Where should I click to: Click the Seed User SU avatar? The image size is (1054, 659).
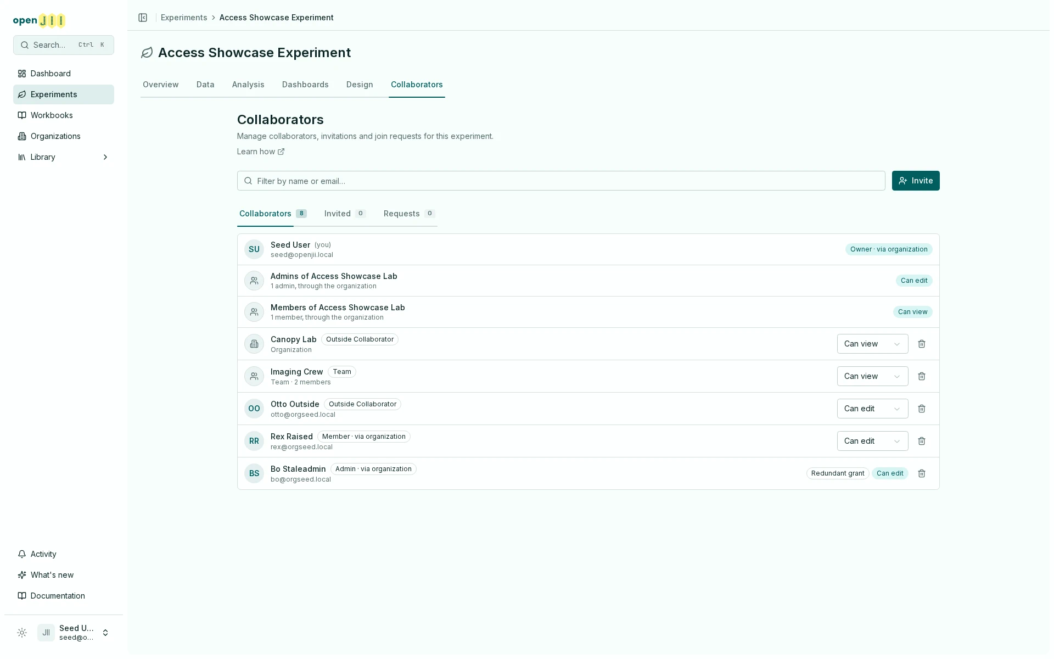click(x=254, y=249)
